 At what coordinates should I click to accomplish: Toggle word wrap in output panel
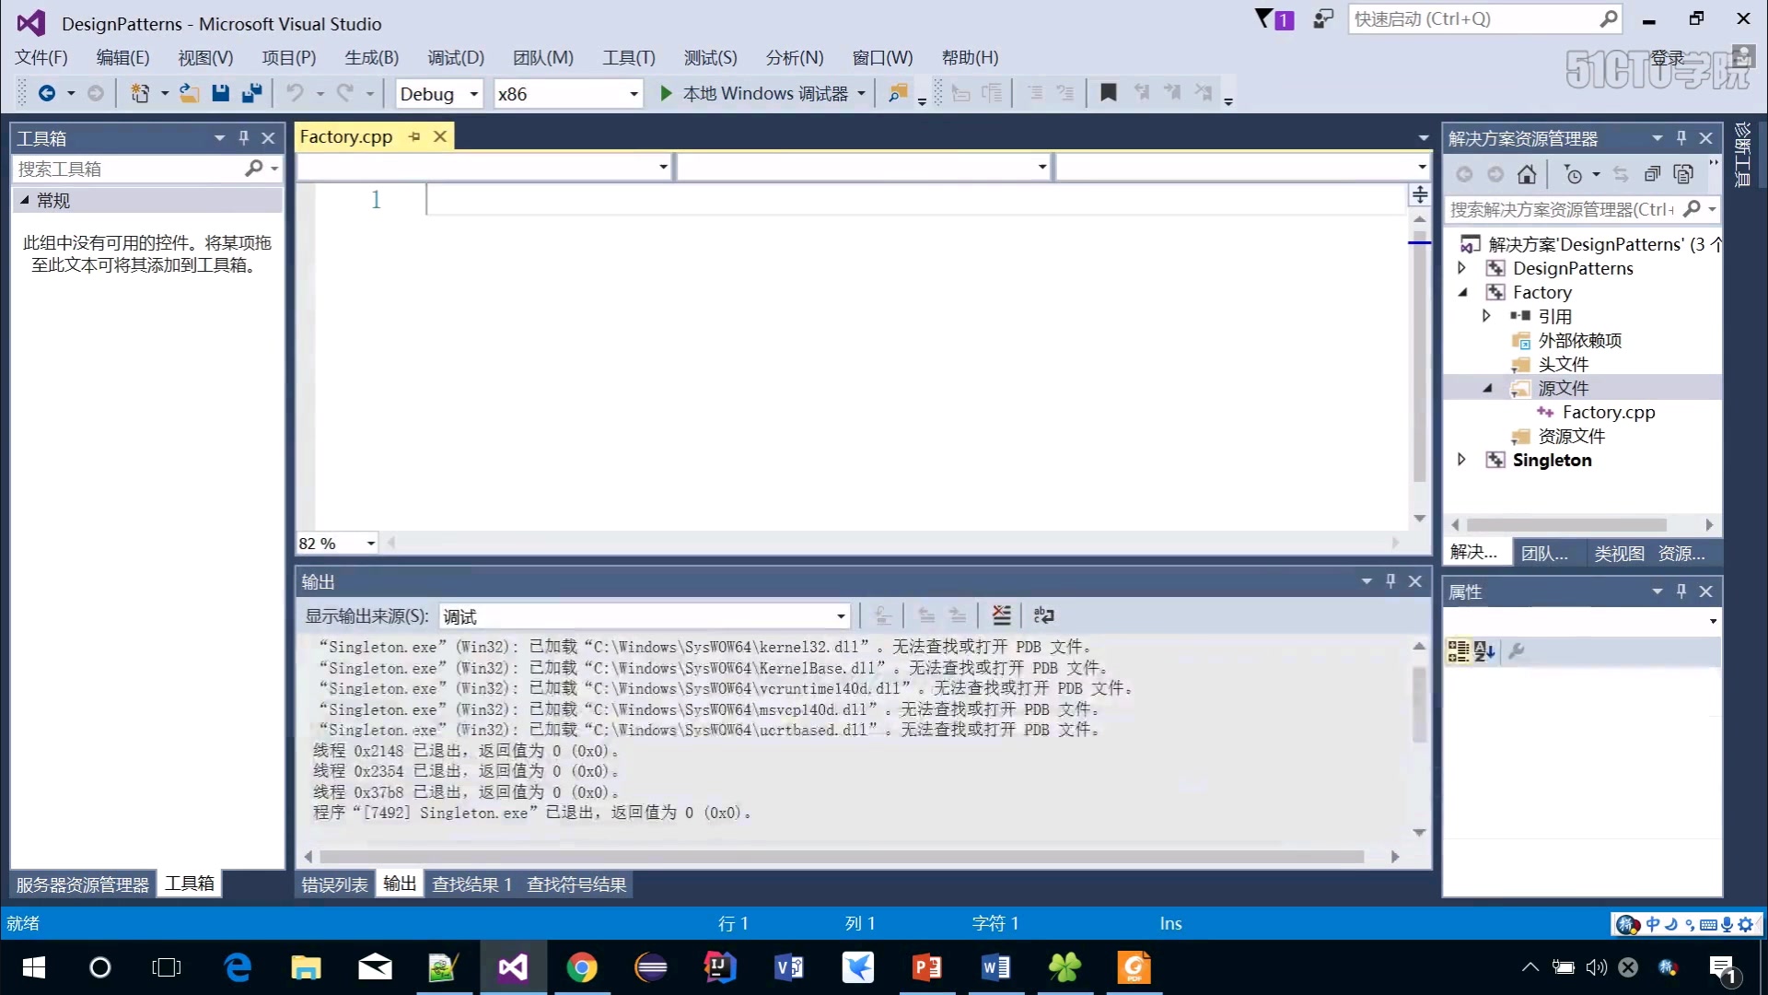coord(1043,615)
